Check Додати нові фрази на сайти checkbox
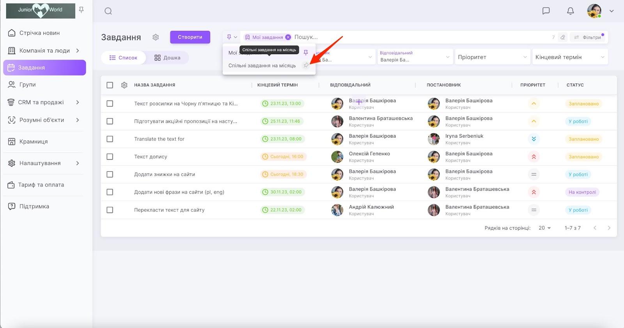 coord(110,192)
